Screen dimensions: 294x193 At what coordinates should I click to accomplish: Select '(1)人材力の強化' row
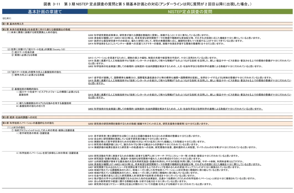[16, 128]
